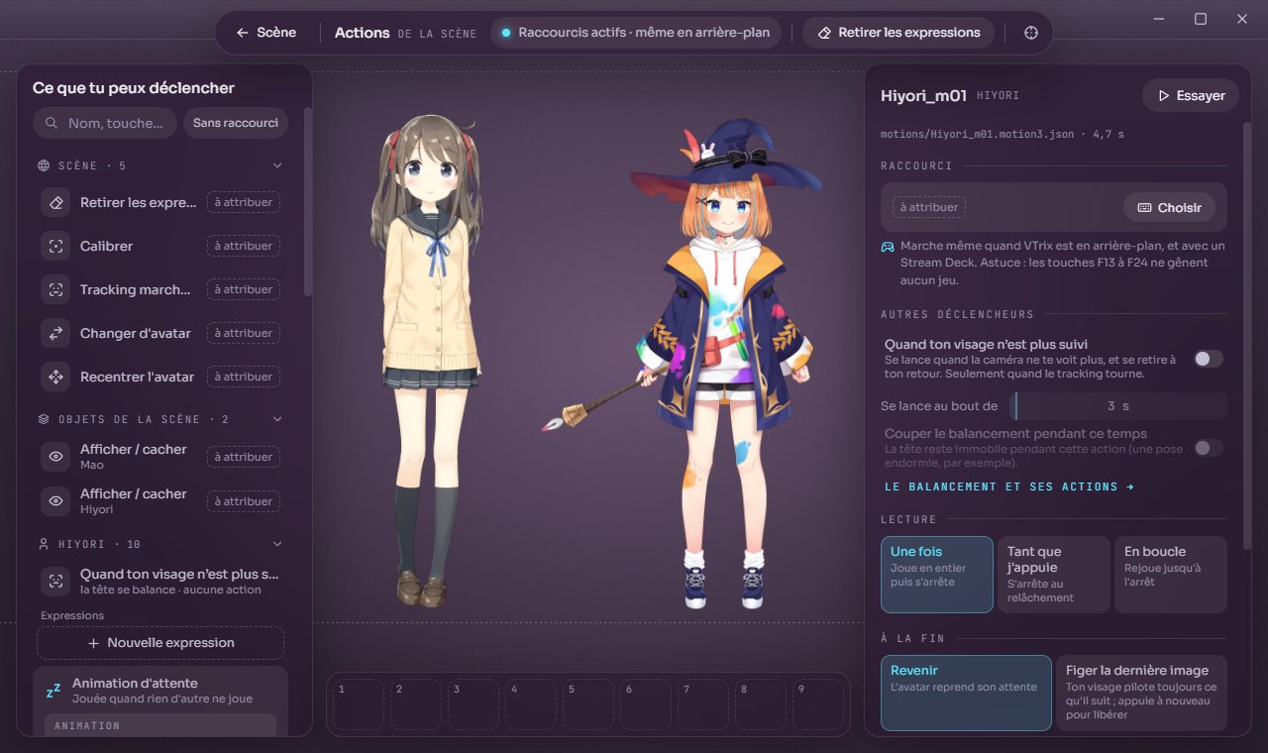
Task: Click the eraser icon beside Retirer les expre…
Action: tap(56, 202)
